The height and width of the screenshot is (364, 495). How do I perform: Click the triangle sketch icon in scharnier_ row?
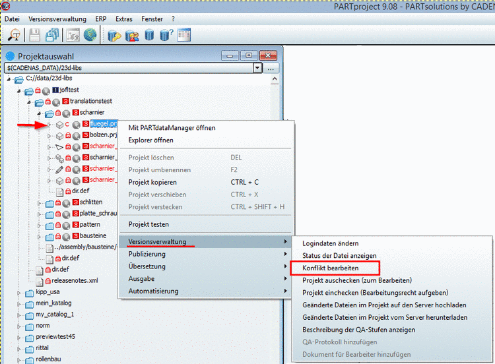click(x=59, y=146)
